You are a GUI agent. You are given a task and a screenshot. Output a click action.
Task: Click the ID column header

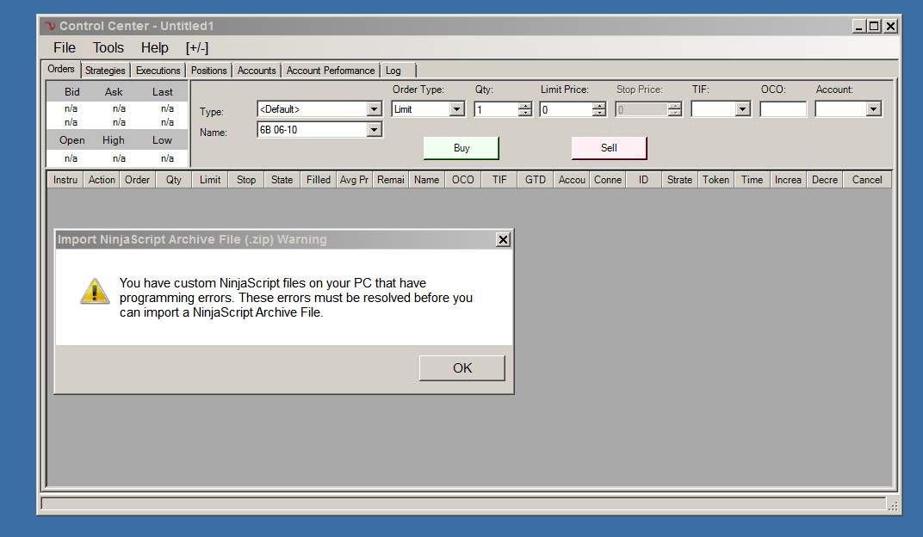coord(643,180)
